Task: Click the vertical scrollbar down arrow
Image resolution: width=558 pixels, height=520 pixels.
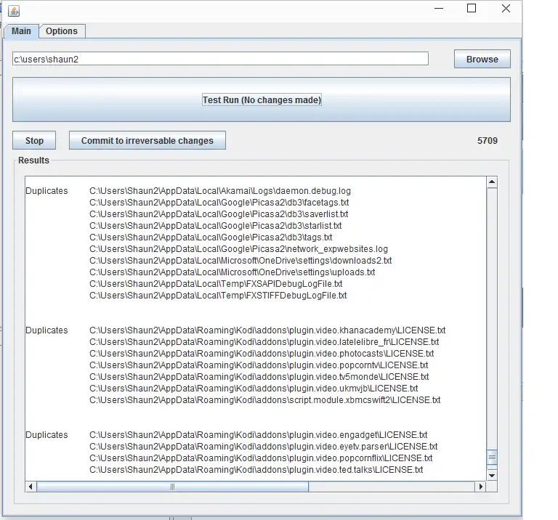Action: click(492, 476)
